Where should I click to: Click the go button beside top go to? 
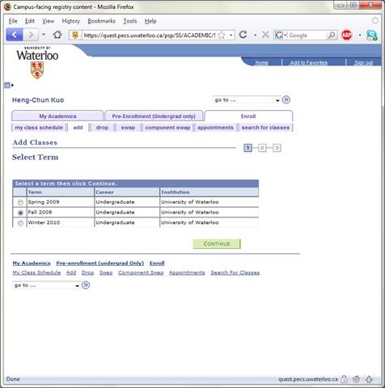(x=286, y=99)
